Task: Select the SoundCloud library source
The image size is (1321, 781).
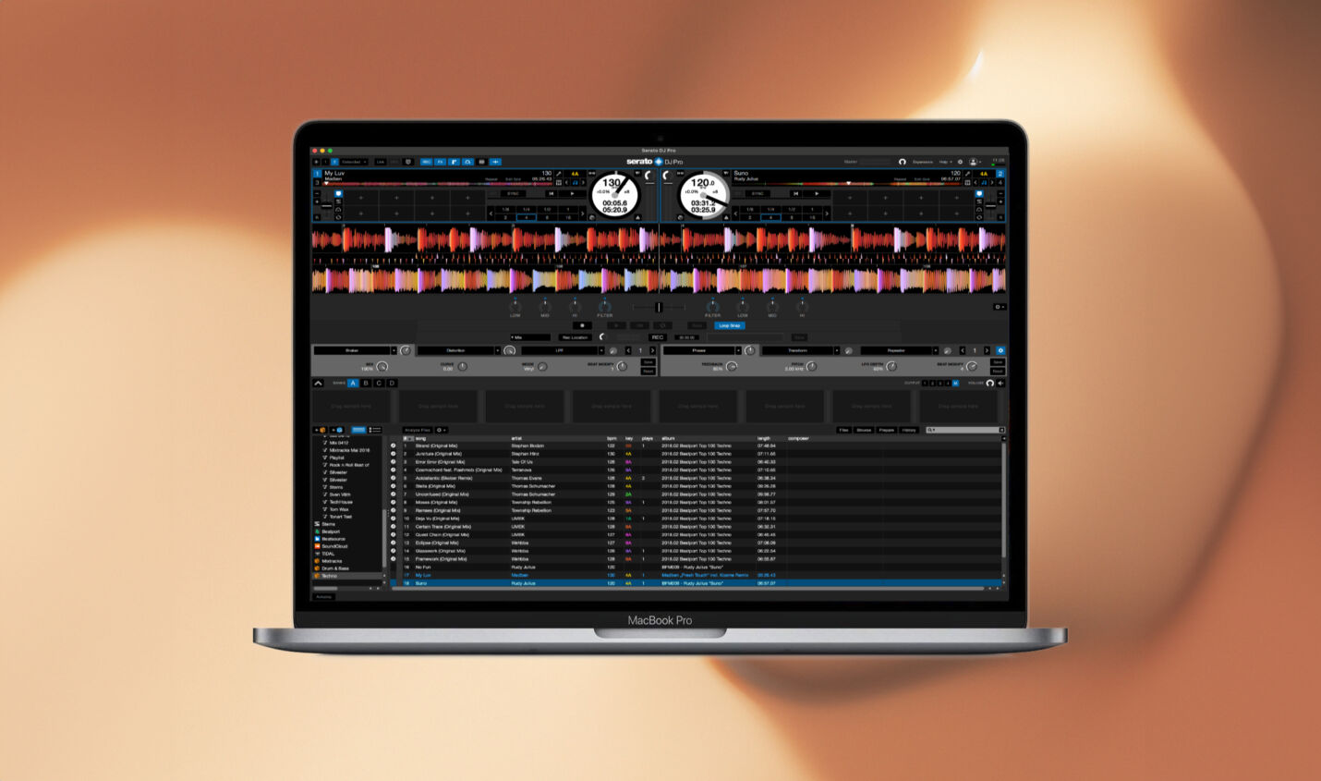Action: click(x=333, y=546)
